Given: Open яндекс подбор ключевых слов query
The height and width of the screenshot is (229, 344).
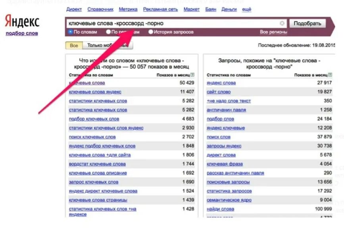Looking at the screenshot, I should [x=102, y=146].
